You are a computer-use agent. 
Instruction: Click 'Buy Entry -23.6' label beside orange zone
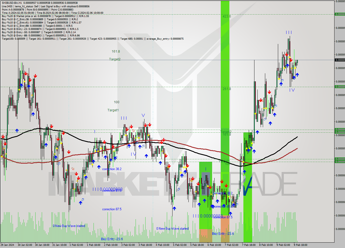[x=223, y=233]
